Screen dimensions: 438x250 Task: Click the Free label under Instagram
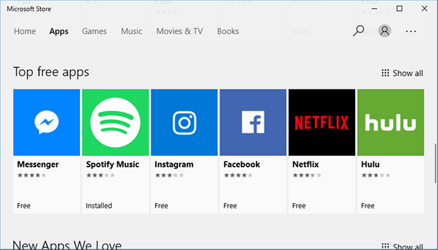coord(162,206)
